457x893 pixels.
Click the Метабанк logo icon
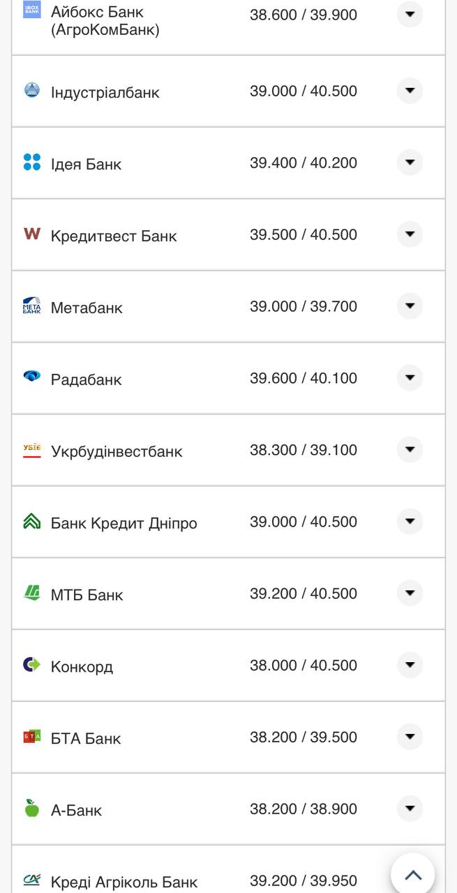[x=32, y=306]
